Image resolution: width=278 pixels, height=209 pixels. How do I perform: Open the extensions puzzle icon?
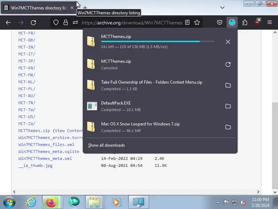click(245, 22)
